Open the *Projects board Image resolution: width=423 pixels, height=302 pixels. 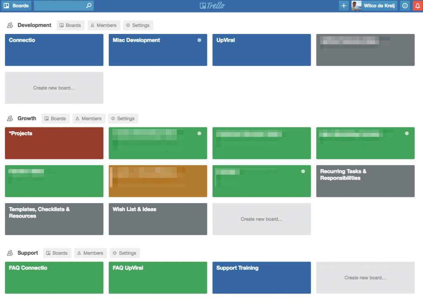point(54,143)
